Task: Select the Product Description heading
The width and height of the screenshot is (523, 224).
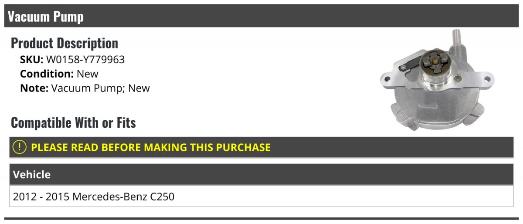Action: (65, 43)
